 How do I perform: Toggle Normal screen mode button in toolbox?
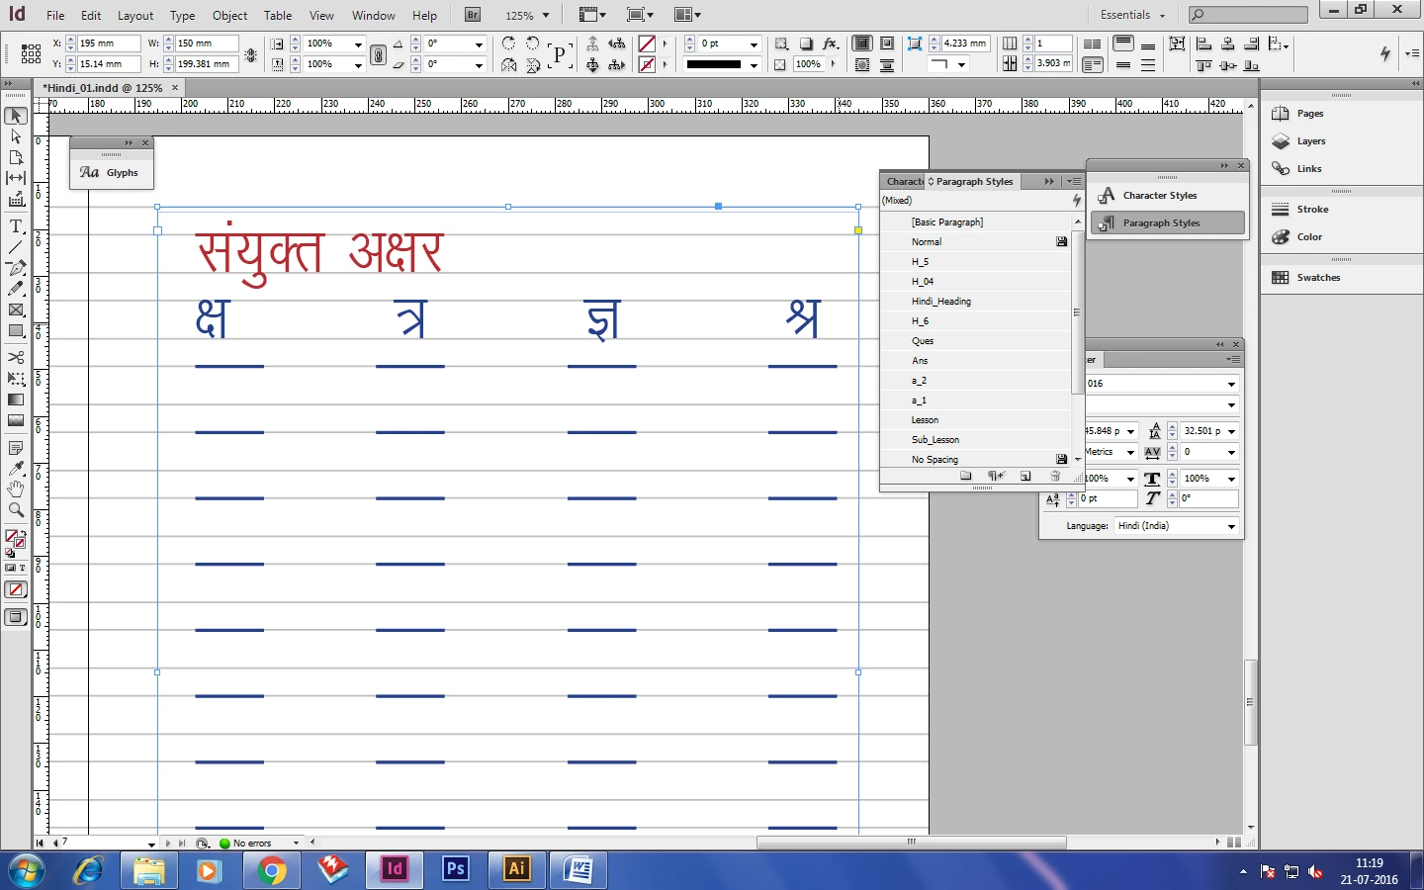tap(16, 617)
